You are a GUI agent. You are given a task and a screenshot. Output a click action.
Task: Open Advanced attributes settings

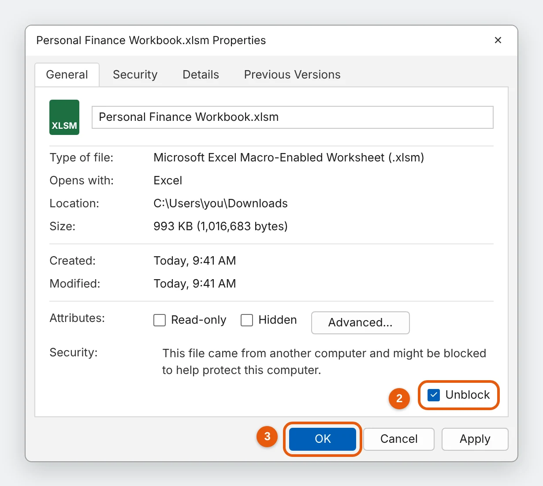point(361,323)
